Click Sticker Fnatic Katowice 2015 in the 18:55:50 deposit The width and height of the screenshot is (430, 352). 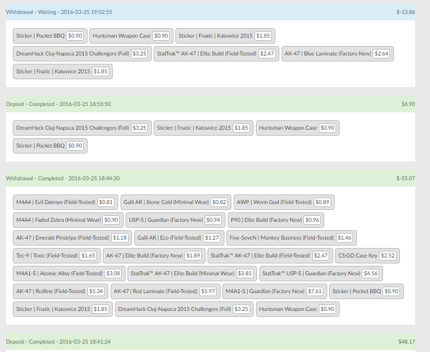204,128
